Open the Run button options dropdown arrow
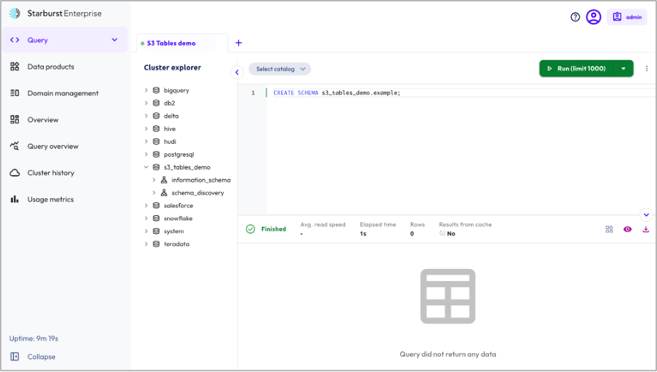Screen dimensions: 657x372 [623, 69]
